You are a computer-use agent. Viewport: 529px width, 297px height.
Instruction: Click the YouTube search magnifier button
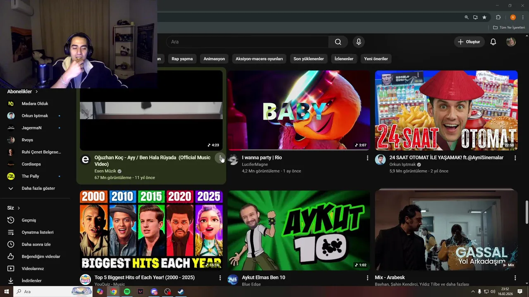pos(338,42)
